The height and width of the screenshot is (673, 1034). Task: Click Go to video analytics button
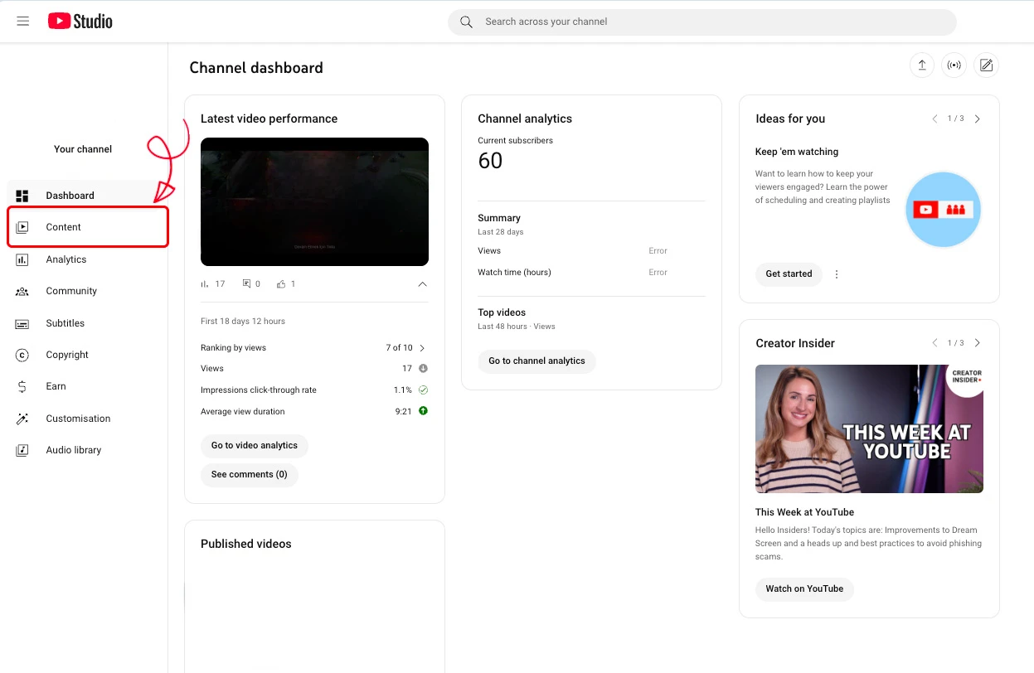coord(255,446)
